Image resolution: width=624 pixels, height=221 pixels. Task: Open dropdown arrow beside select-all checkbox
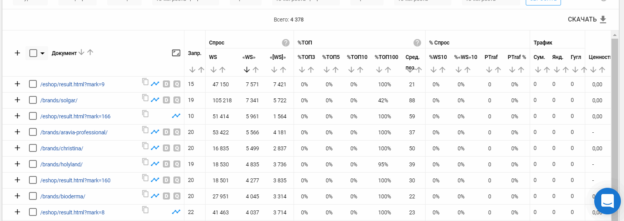(x=42, y=53)
